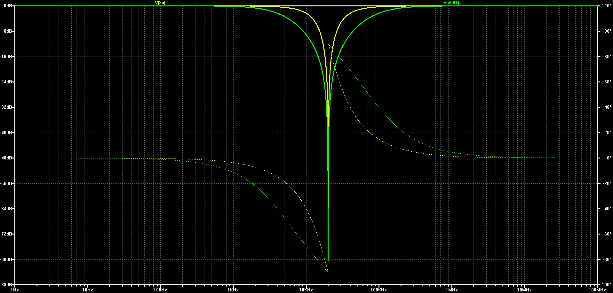Click the -88dB magnitude axis label
Image resolution: width=613 pixels, height=293 pixels.
coord(7,285)
